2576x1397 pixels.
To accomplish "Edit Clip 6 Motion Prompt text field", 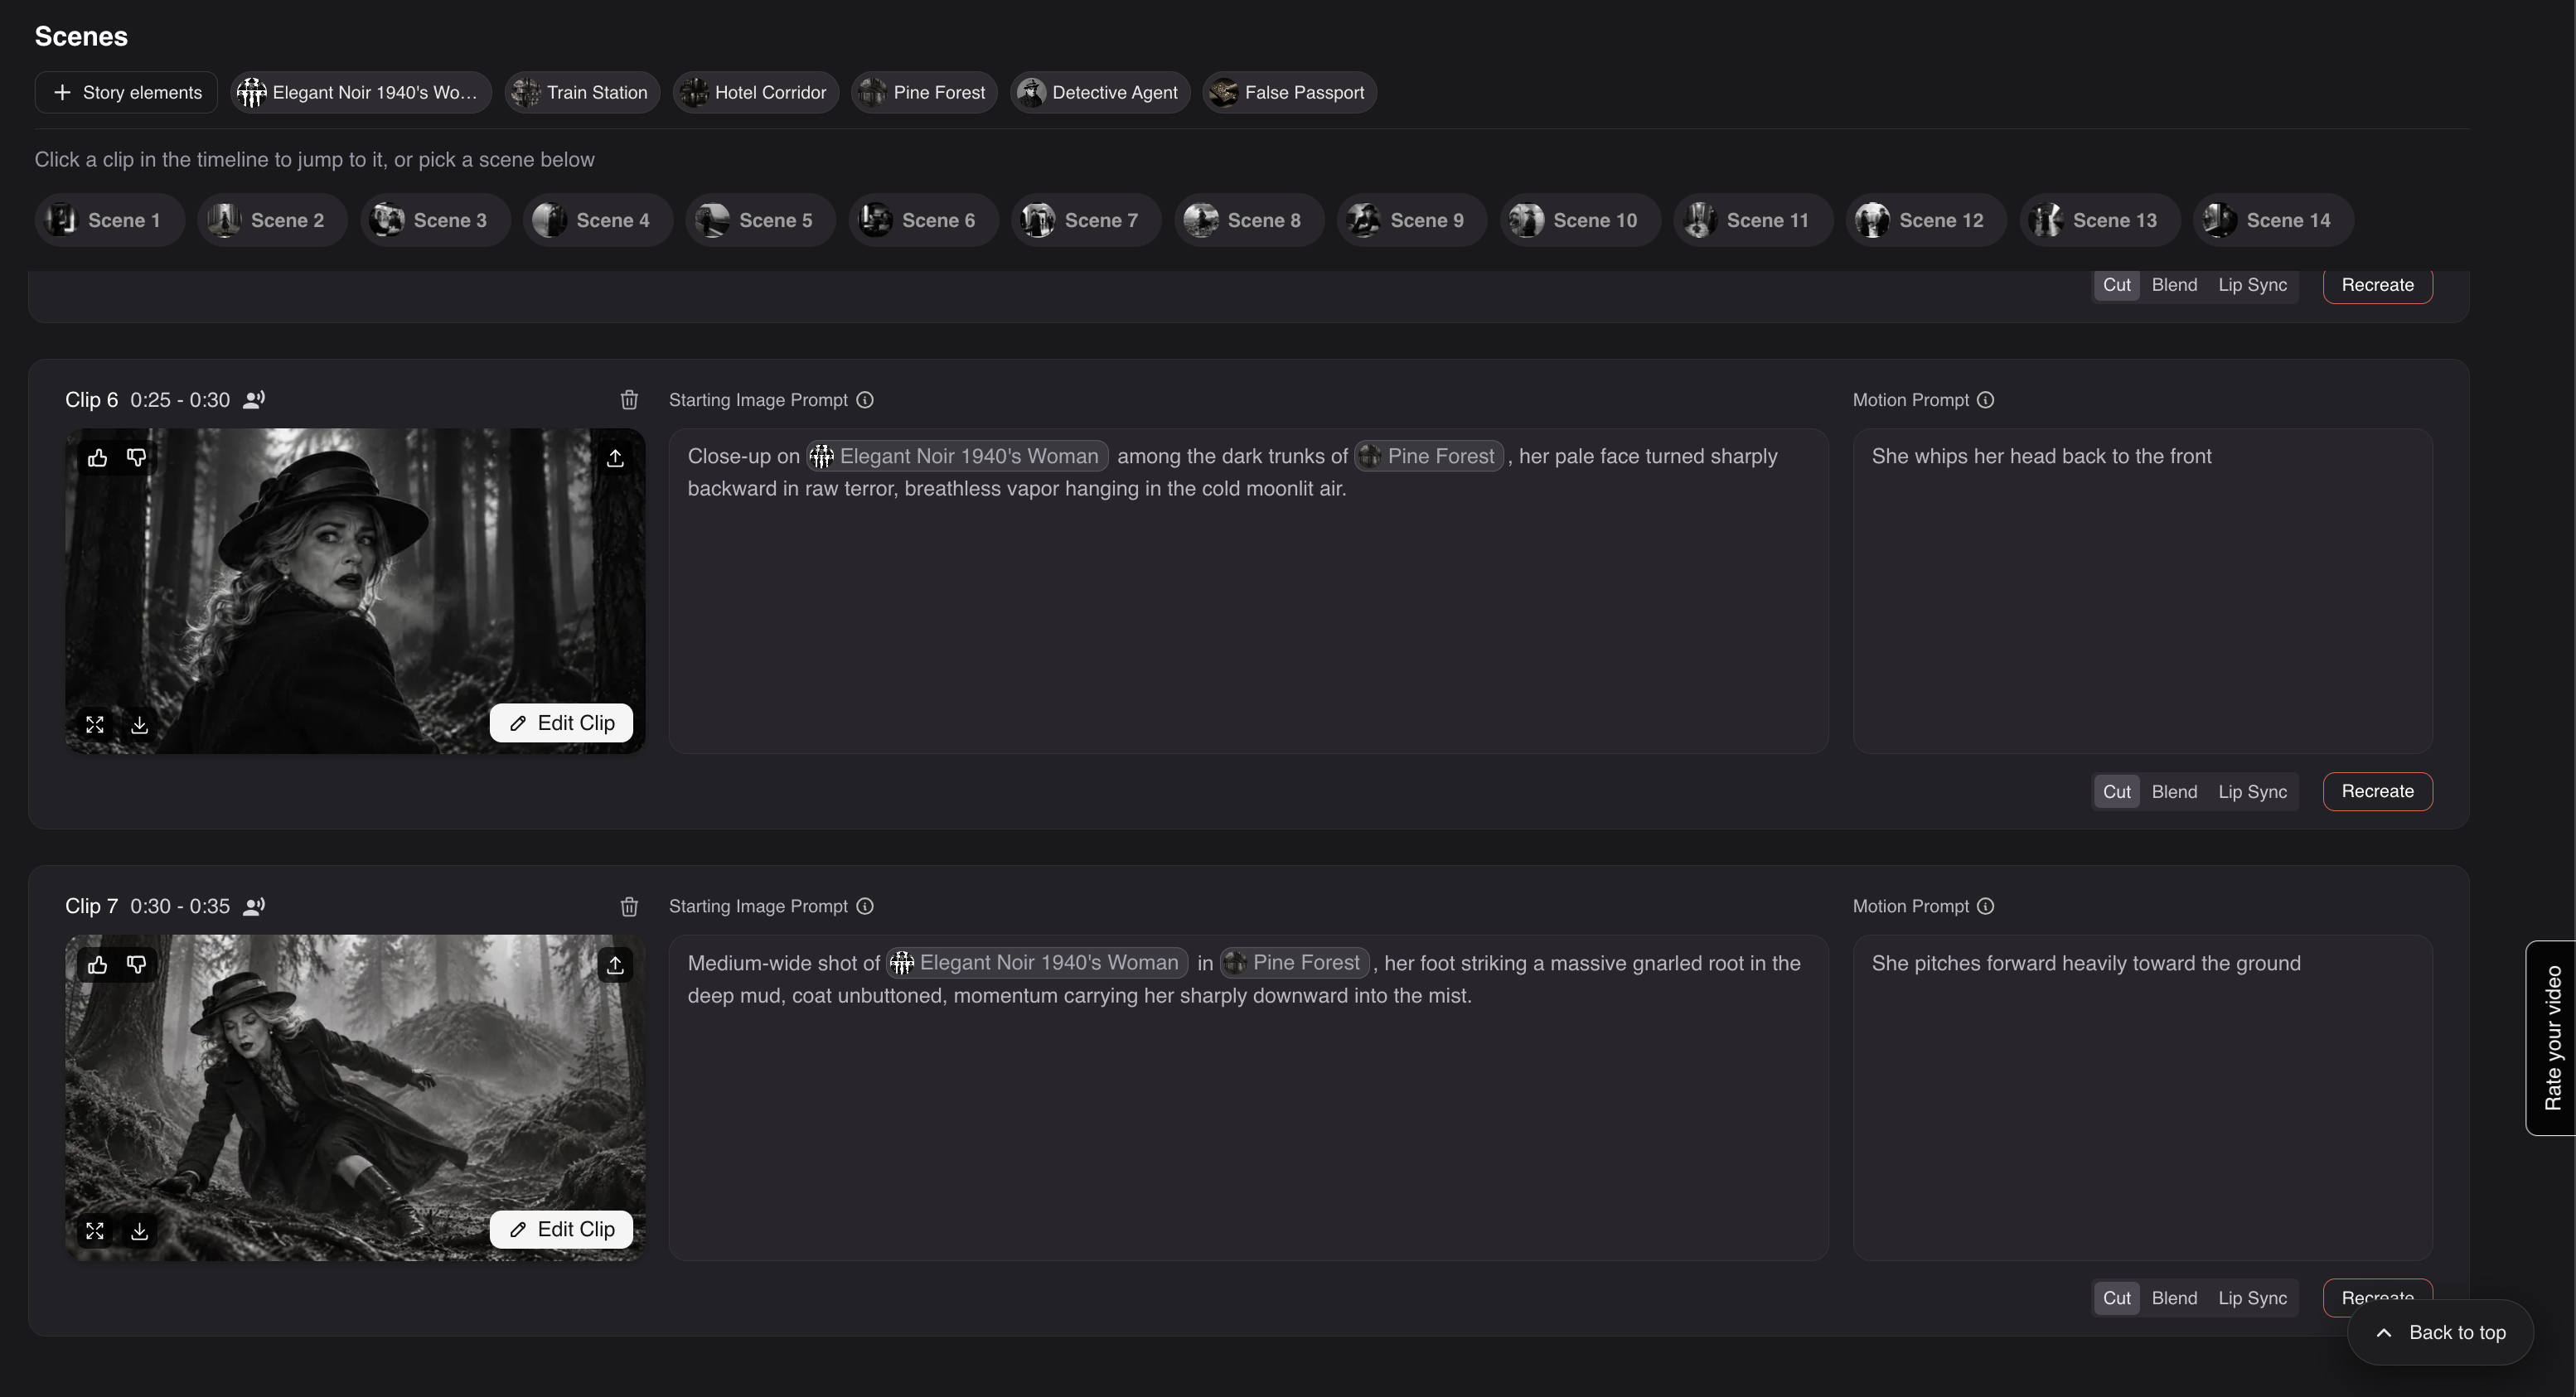I will (x=2142, y=592).
